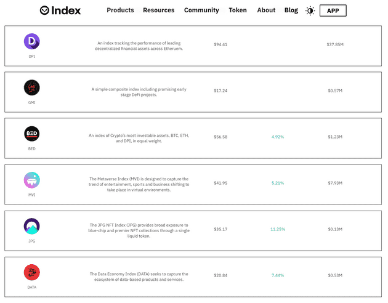
Task: Open the JPG token icon
Action: (x=31, y=226)
